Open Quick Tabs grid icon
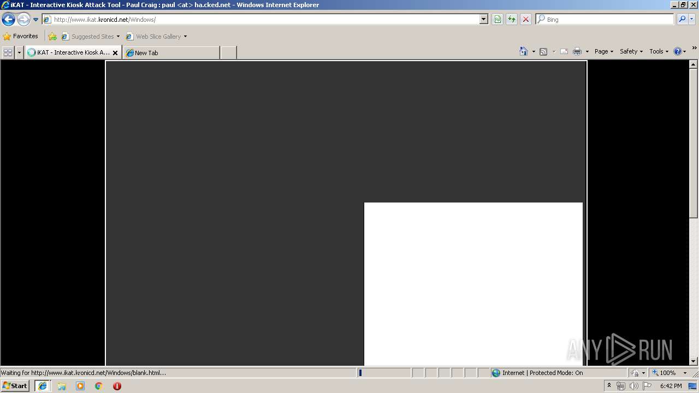The height and width of the screenshot is (393, 699). click(x=8, y=52)
